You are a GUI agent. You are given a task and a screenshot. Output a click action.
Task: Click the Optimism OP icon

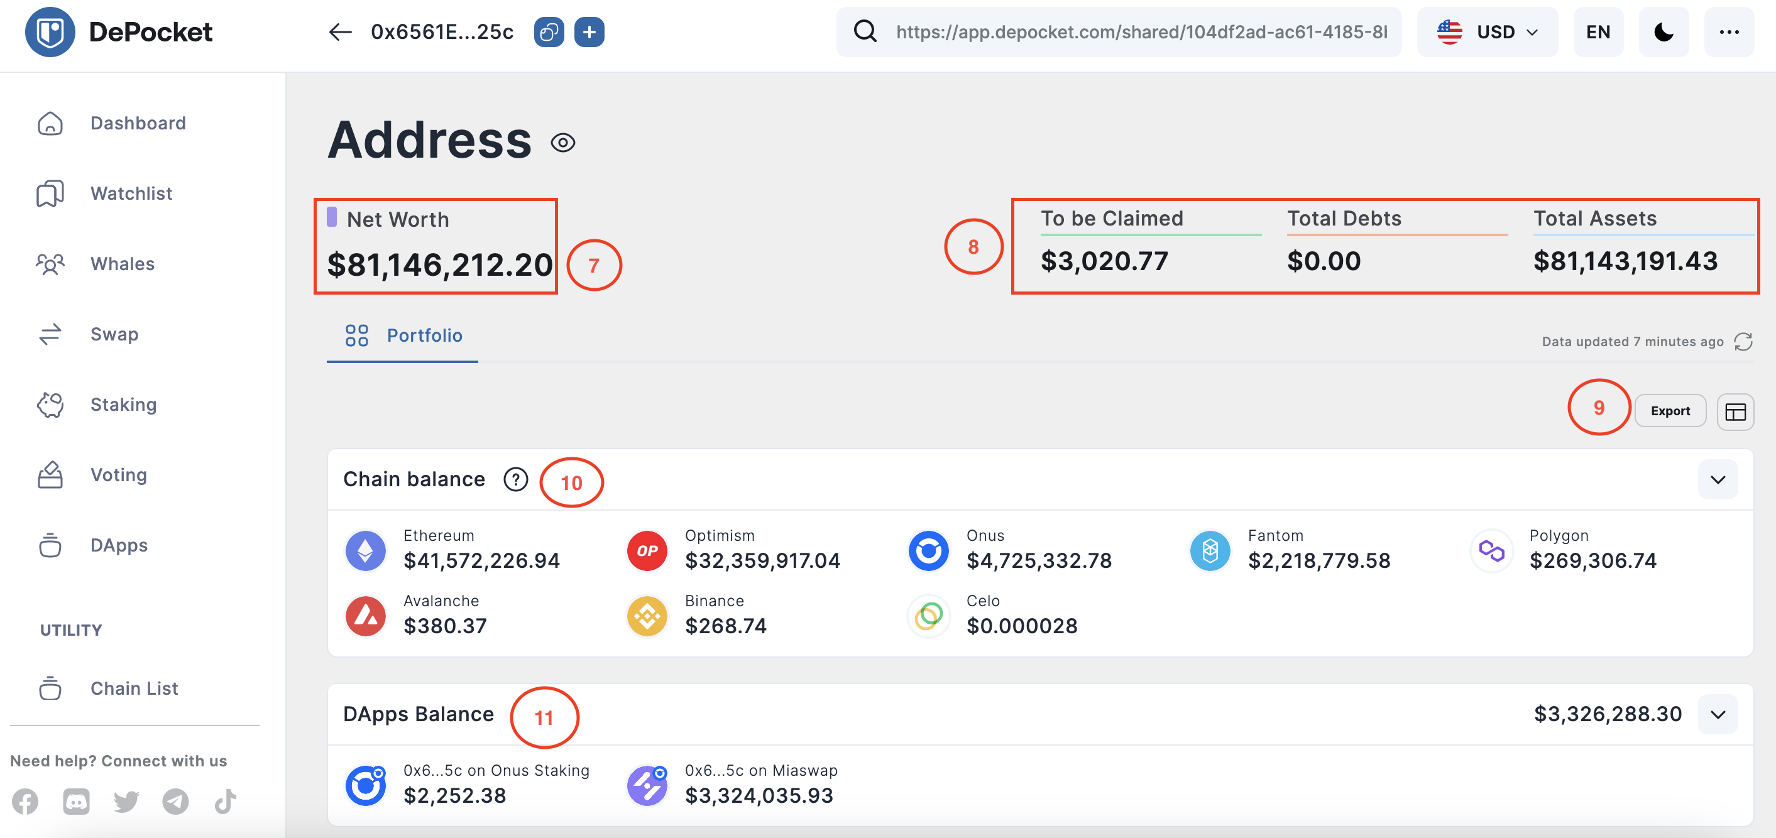647,550
